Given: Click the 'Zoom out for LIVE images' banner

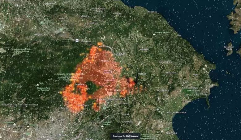Looking at the screenshot, I should [126, 136].
